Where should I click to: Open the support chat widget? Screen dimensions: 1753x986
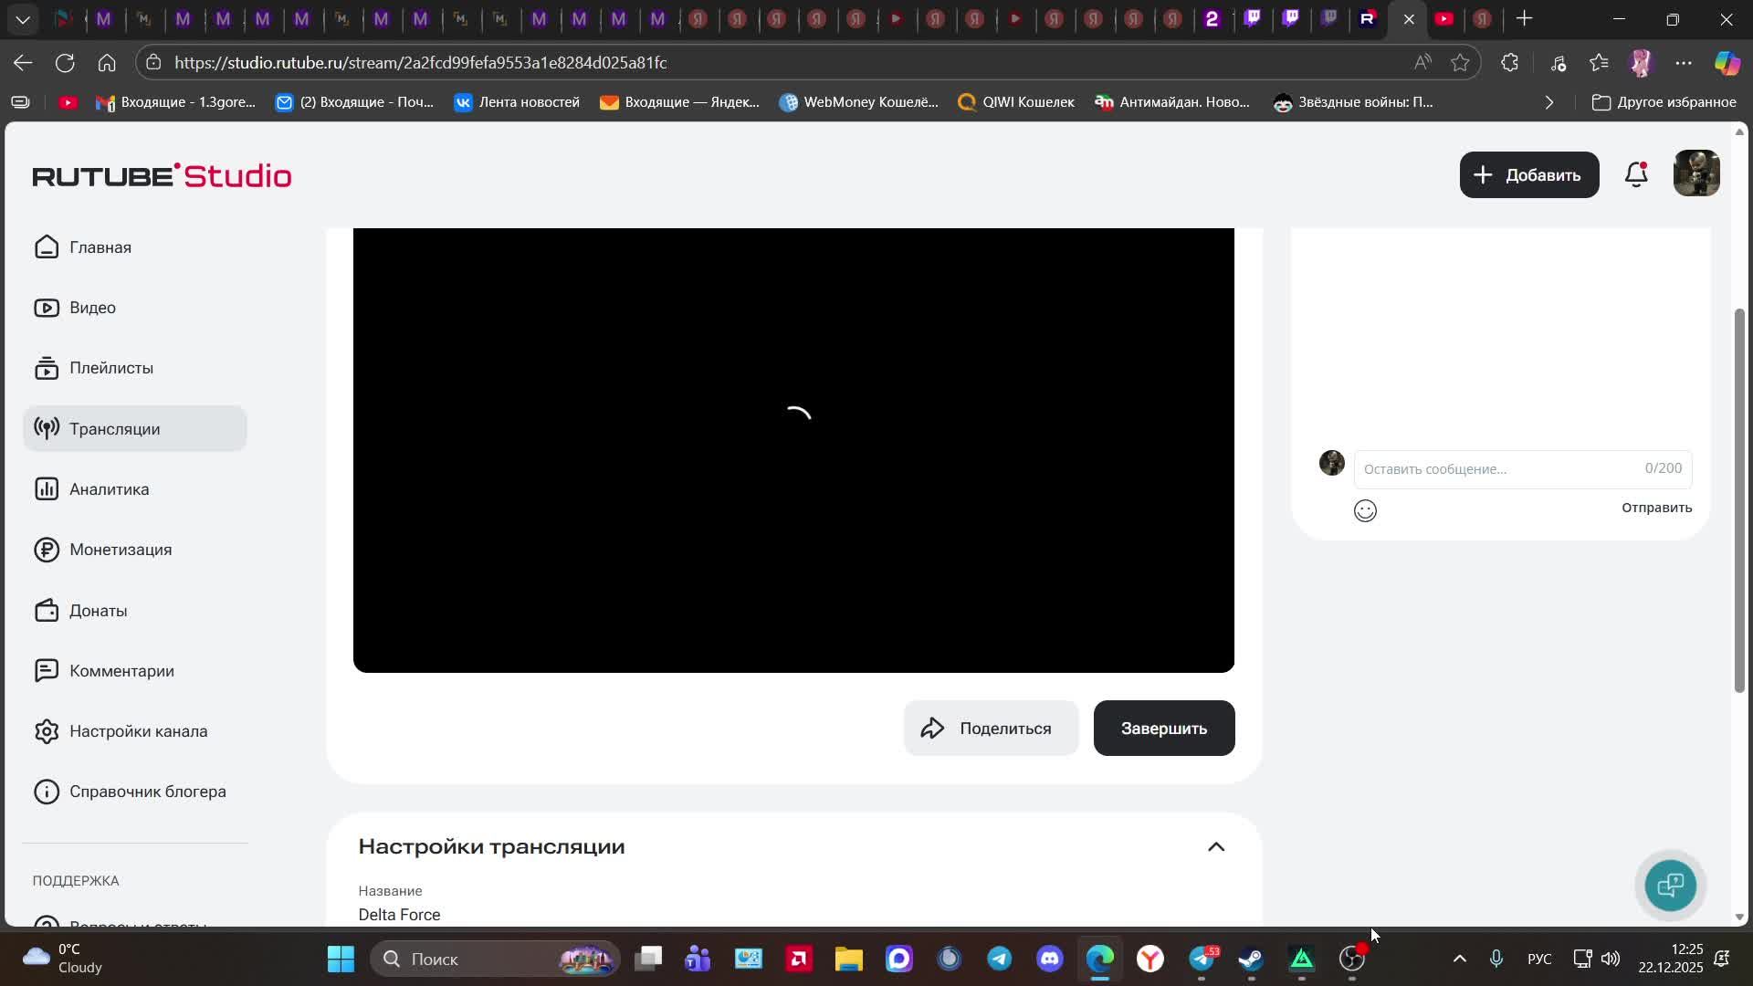coord(1671,885)
